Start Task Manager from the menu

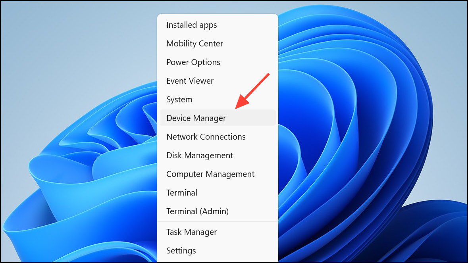point(218,232)
